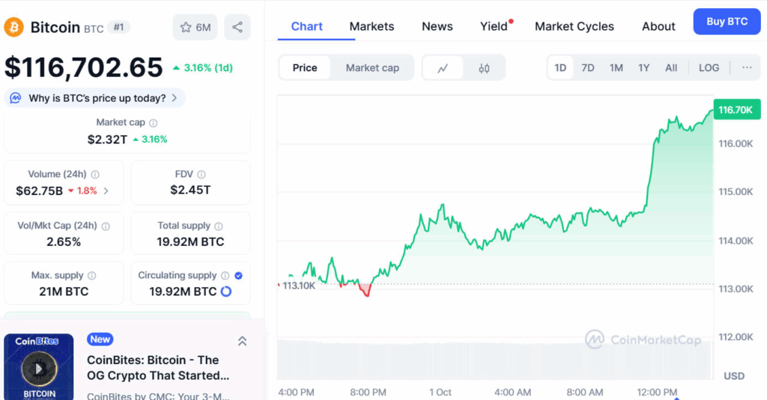Click the star watchlist icon
The height and width of the screenshot is (400, 767).
pos(187,28)
